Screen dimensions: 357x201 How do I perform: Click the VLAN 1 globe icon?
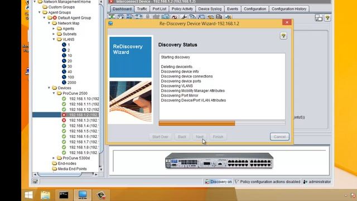click(x=64, y=45)
